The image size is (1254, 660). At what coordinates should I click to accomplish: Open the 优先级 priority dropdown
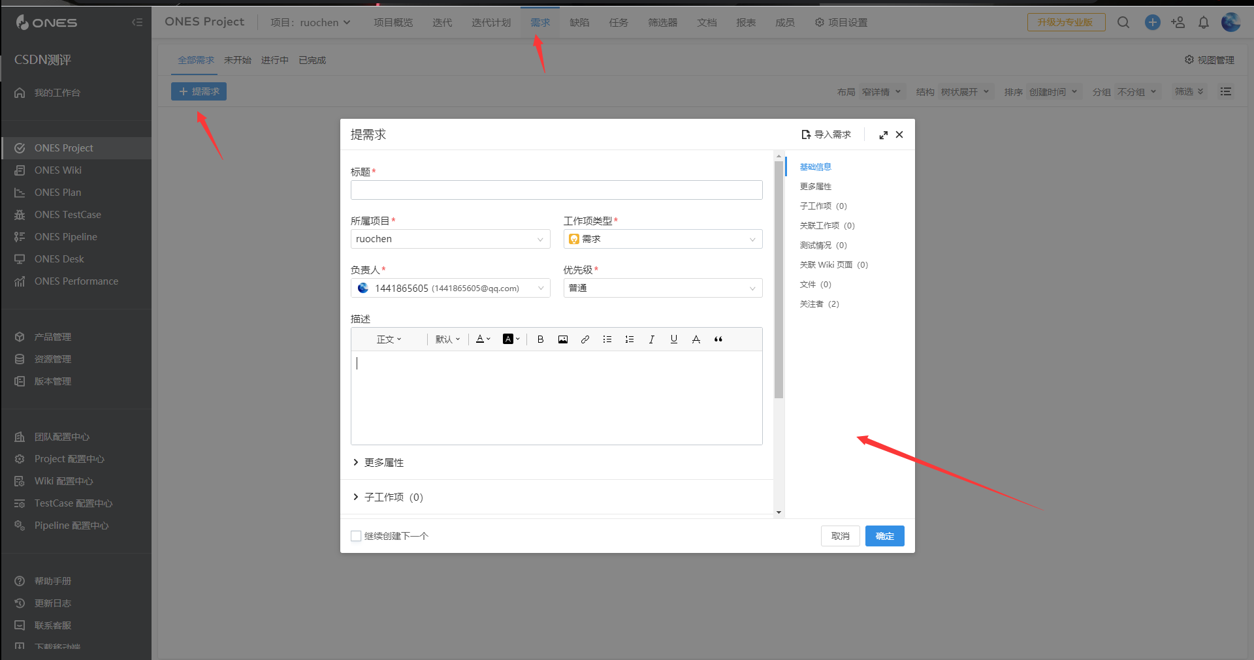[x=662, y=288]
